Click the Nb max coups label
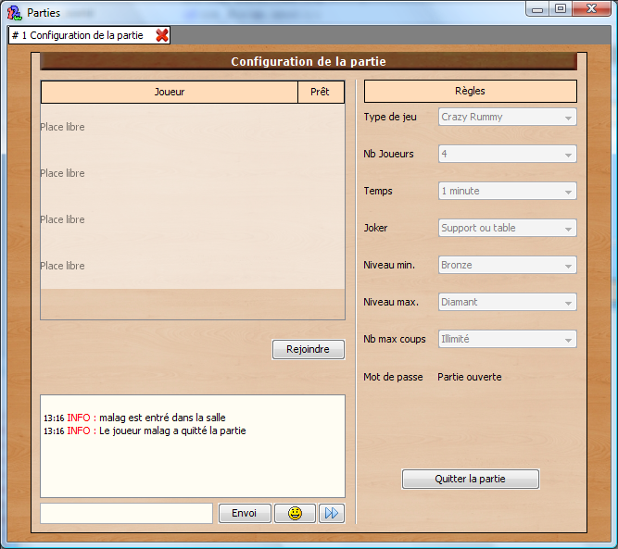618x549 pixels. coord(395,339)
